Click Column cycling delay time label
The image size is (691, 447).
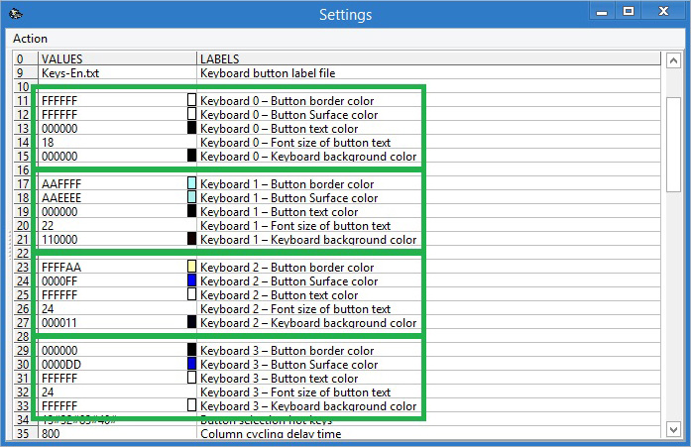click(271, 434)
